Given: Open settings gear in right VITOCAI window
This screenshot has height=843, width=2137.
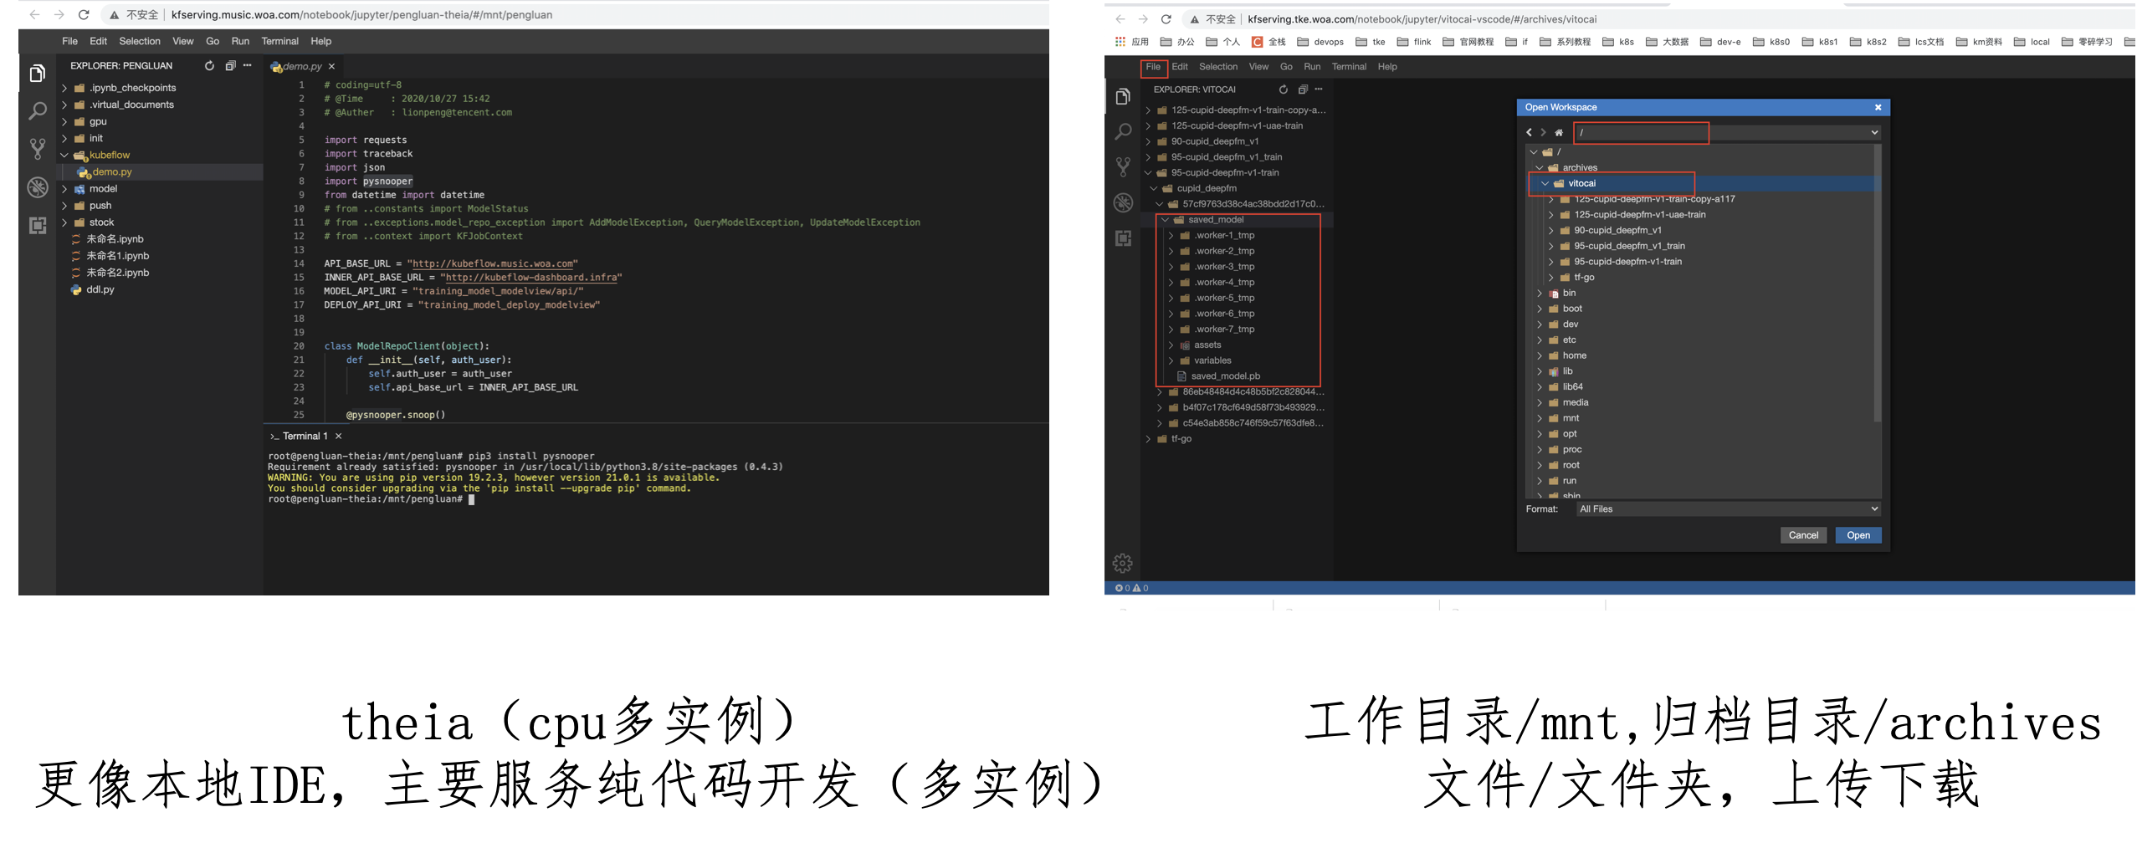Looking at the screenshot, I should point(1123,563).
